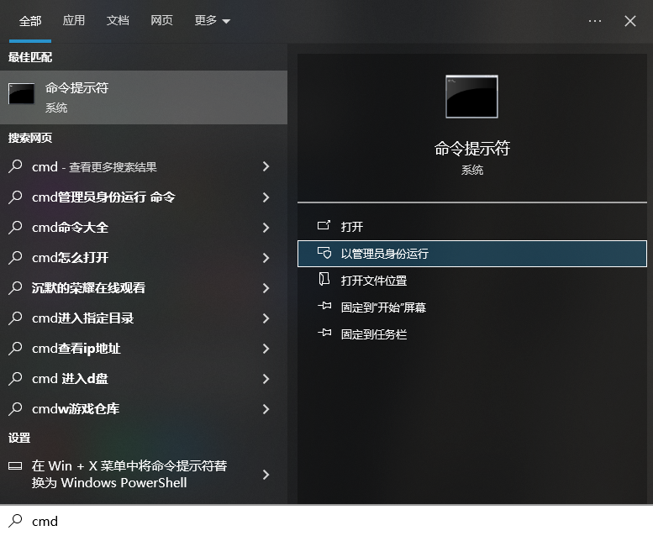Viewport: 653px width, 536px height.
Task: Open suggestion 沉默的荣耀在线观看
Action: (x=144, y=288)
